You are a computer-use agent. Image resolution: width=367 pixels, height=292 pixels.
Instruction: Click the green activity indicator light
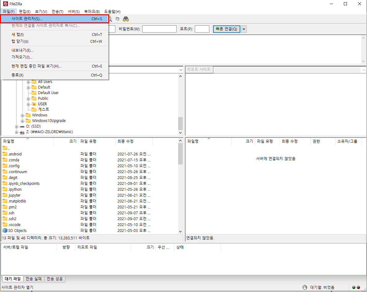point(354,287)
